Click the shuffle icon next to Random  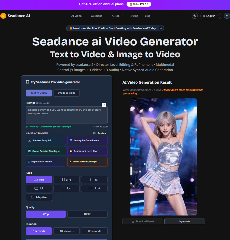(x=94, y=133)
